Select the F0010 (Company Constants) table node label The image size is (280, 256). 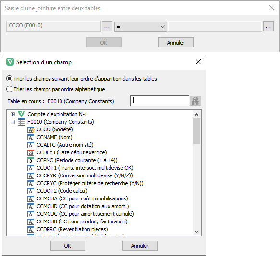61,122
